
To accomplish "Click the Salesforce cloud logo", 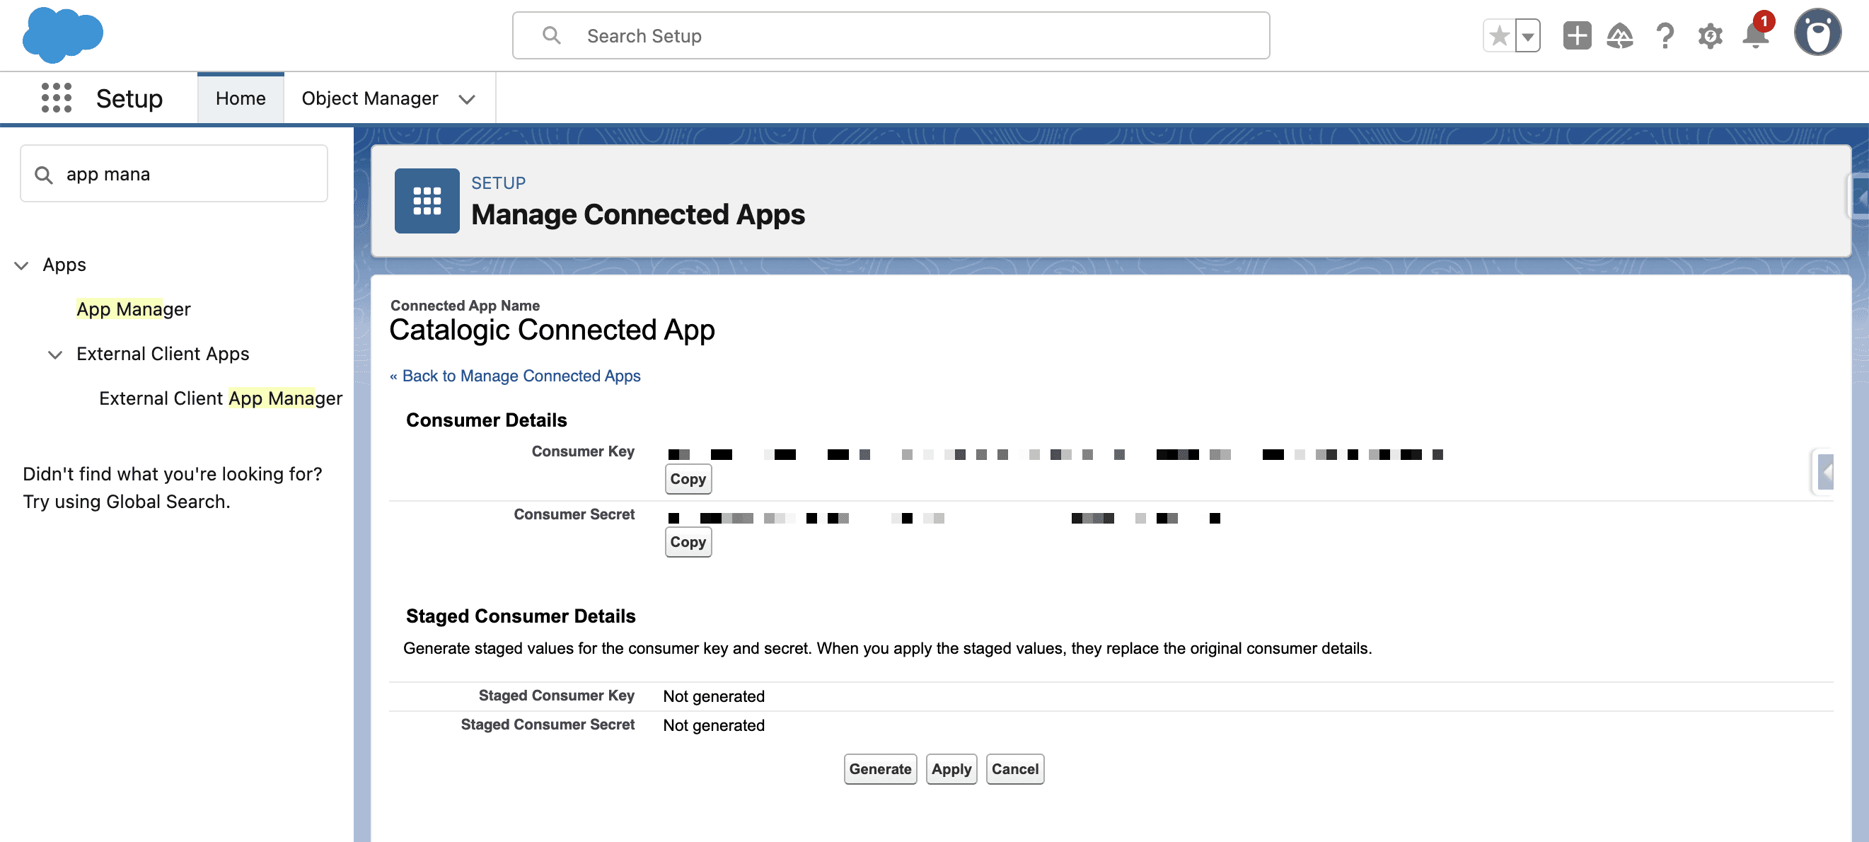I will (62, 34).
